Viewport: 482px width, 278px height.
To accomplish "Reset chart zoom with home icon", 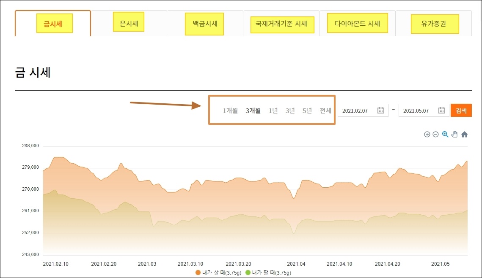I will (x=465, y=134).
